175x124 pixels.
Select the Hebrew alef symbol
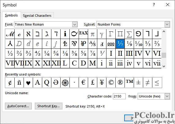tap(28, 34)
